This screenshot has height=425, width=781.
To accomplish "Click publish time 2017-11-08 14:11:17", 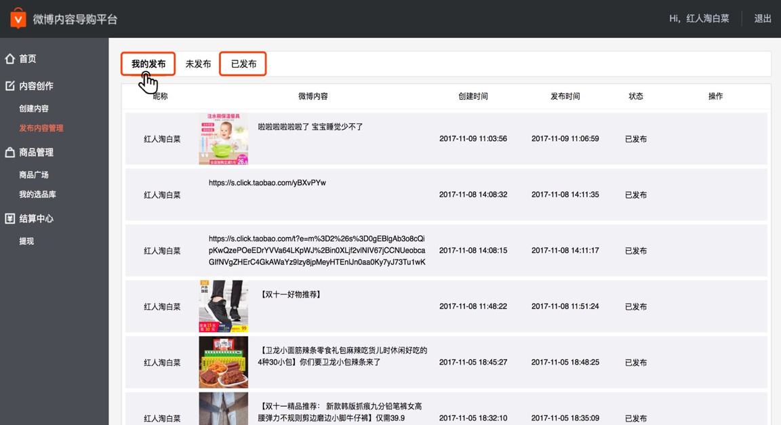I will tap(565, 250).
